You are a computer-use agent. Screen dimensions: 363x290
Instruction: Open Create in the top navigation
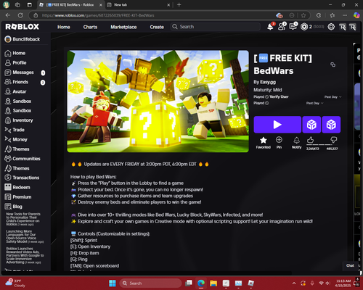[x=157, y=27]
